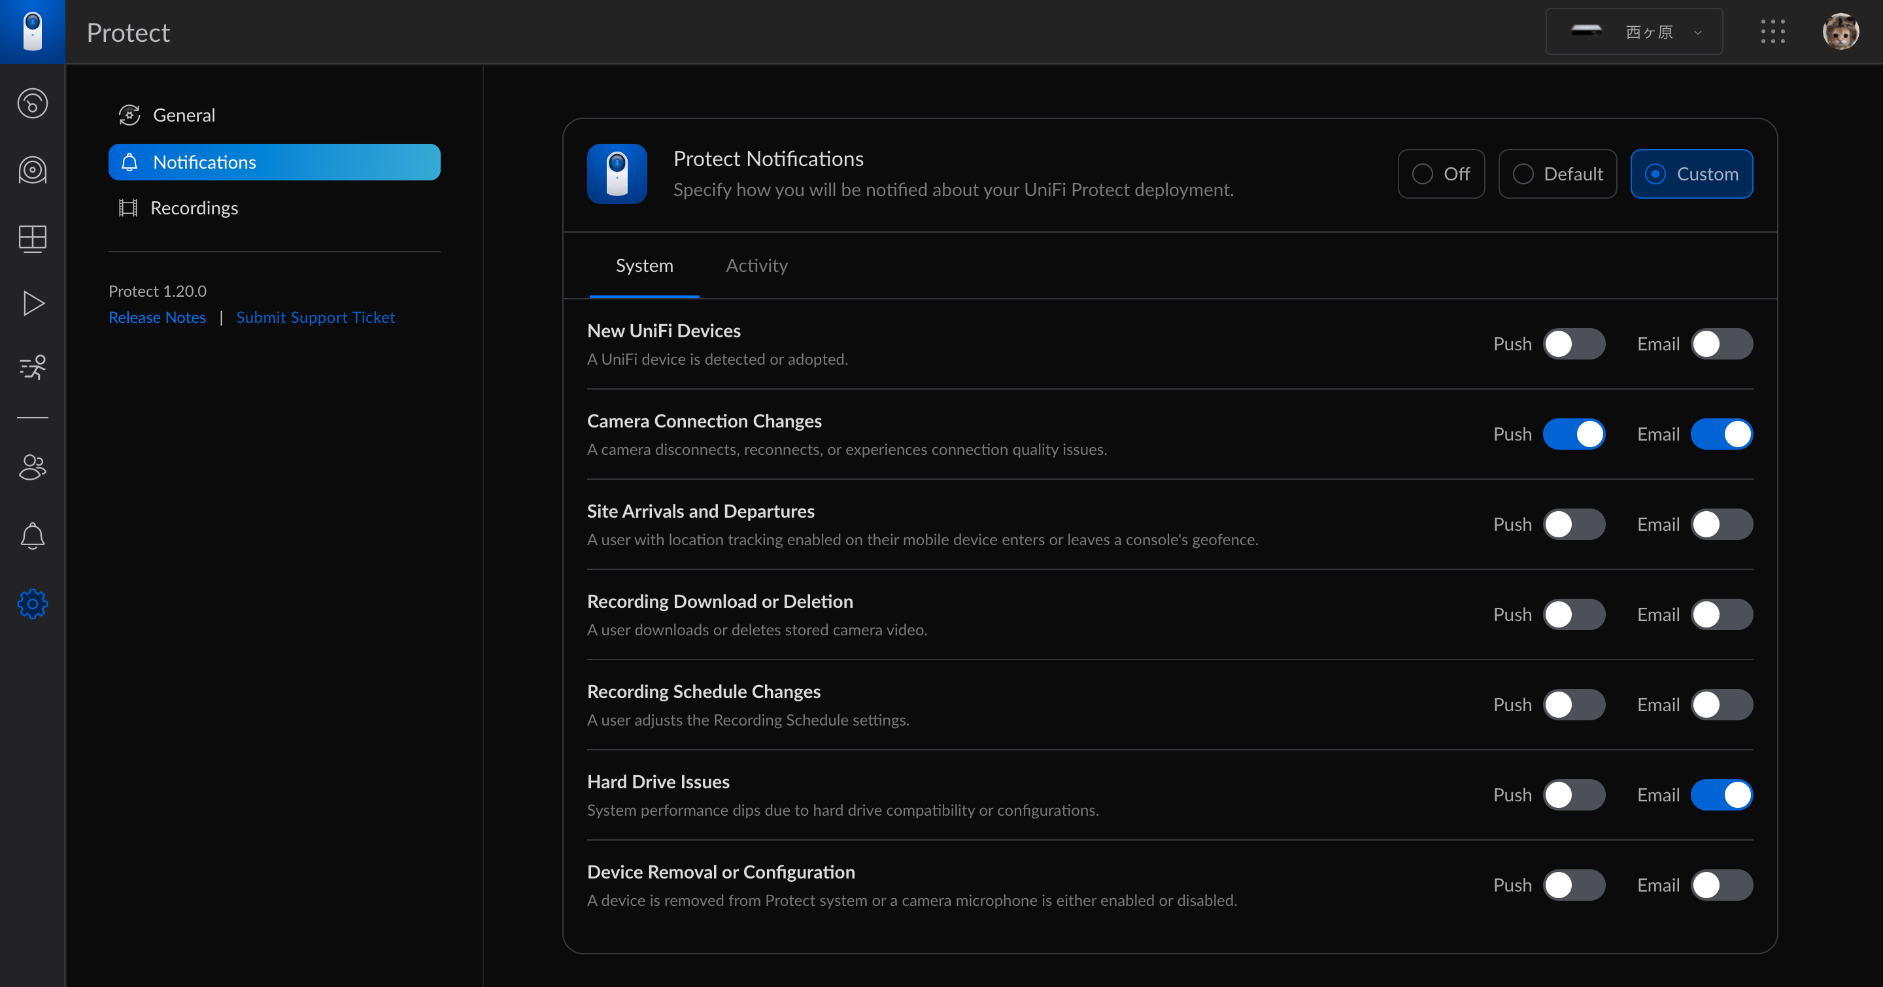Image resolution: width=1883 pixels, height=987 pixels.
Task: Enable Email for Device Removal or Configuration
Action: (x=1722, y=886)
